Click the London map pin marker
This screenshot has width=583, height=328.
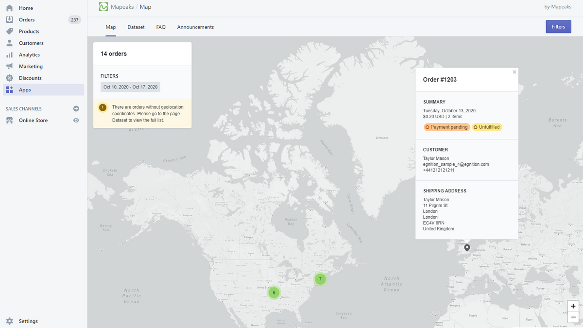[467, 247]
